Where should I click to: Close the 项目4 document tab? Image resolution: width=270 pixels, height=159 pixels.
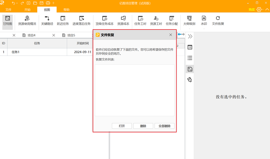point(54,35)
